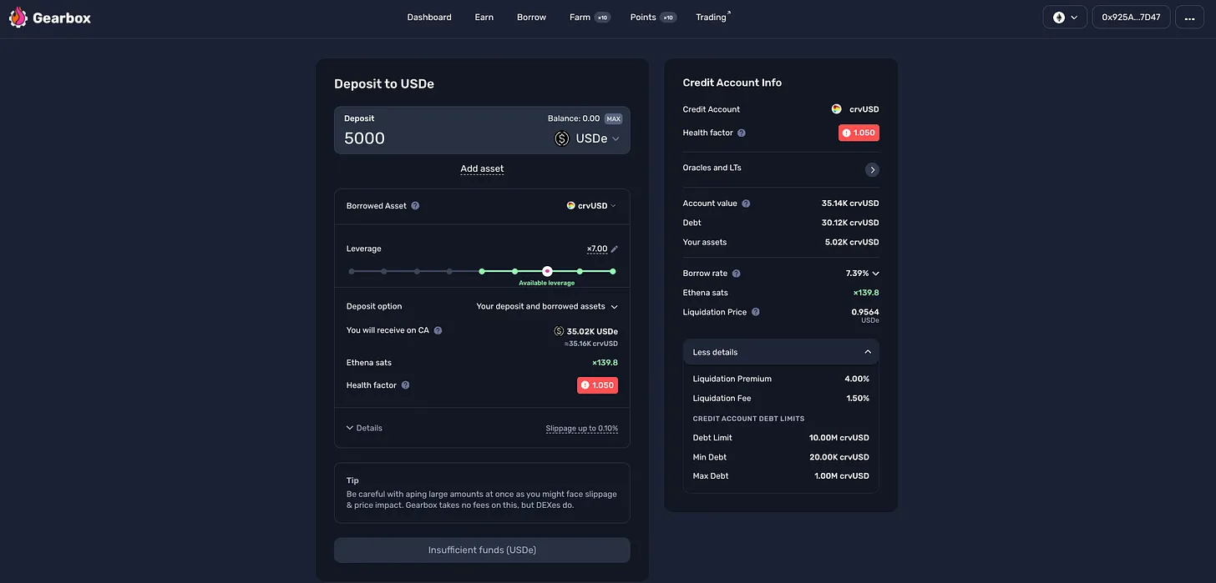Click the Insufficient funds (USDe) button

click(x=482, y=550)
